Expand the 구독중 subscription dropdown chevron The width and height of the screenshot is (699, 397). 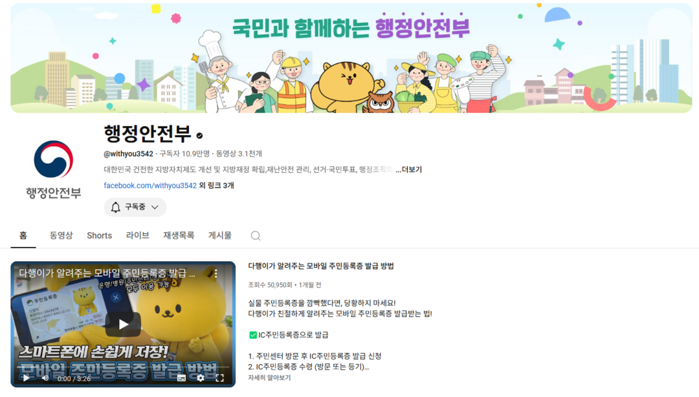pyautogui.click(x=155, y=207)
